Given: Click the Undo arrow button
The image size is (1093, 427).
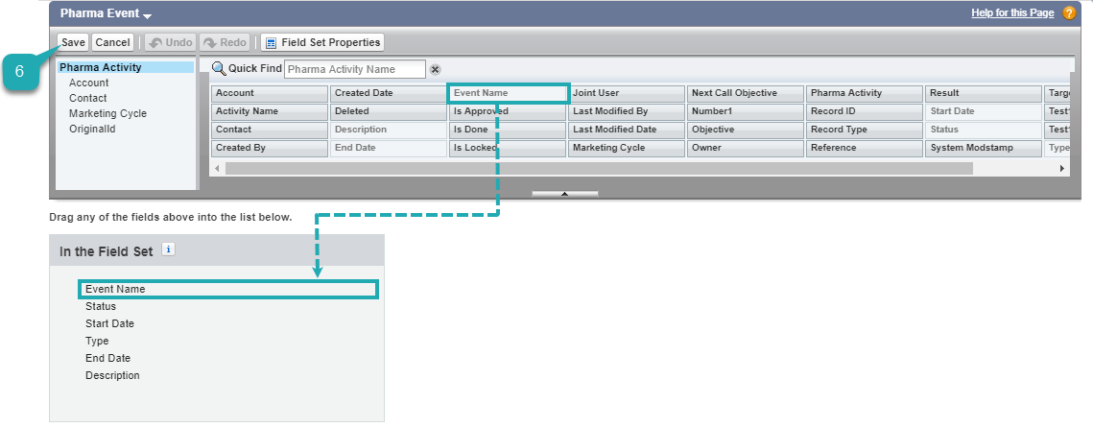Looking at the screenshot, I should click(171, 42).
